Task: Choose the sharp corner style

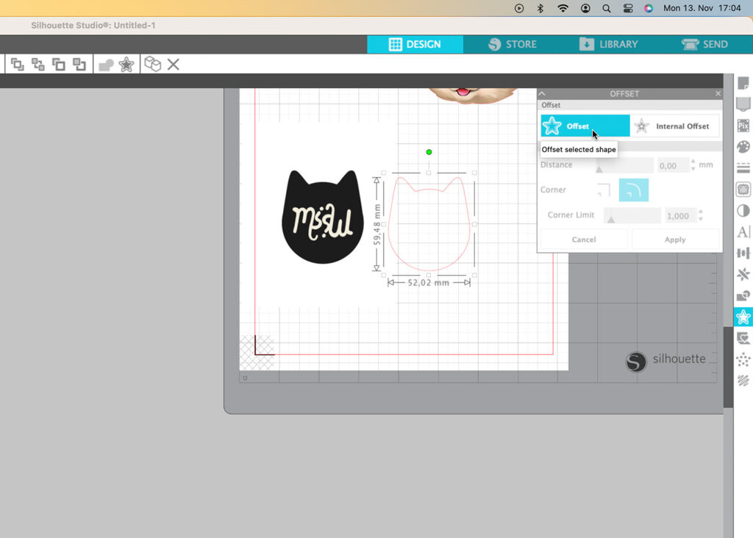Action: click(x=603, y=190)
